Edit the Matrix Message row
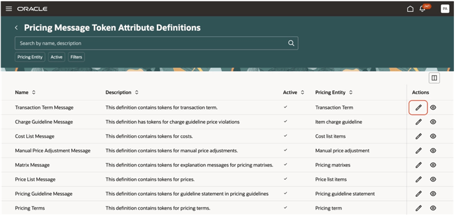455x216 pixels. [x=418, y=165]
